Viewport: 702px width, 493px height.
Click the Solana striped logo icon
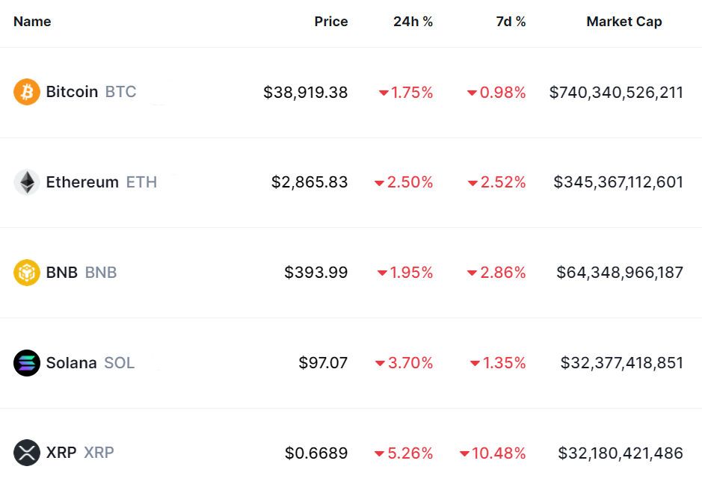coord(27,363)
